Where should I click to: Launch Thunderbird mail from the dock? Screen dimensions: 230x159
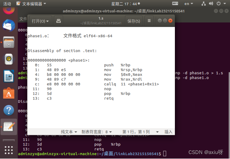(x=9, y=25)
